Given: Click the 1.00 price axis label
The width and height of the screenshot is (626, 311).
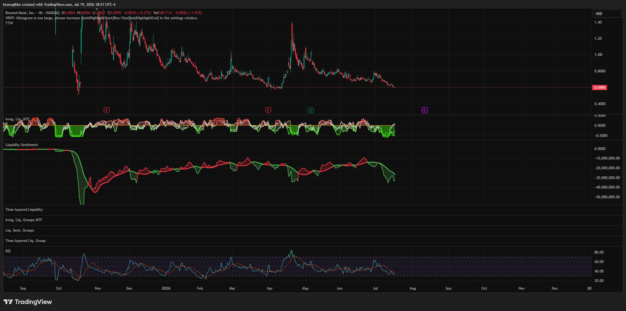Looking at the screenshot, I should coord(598,55).
